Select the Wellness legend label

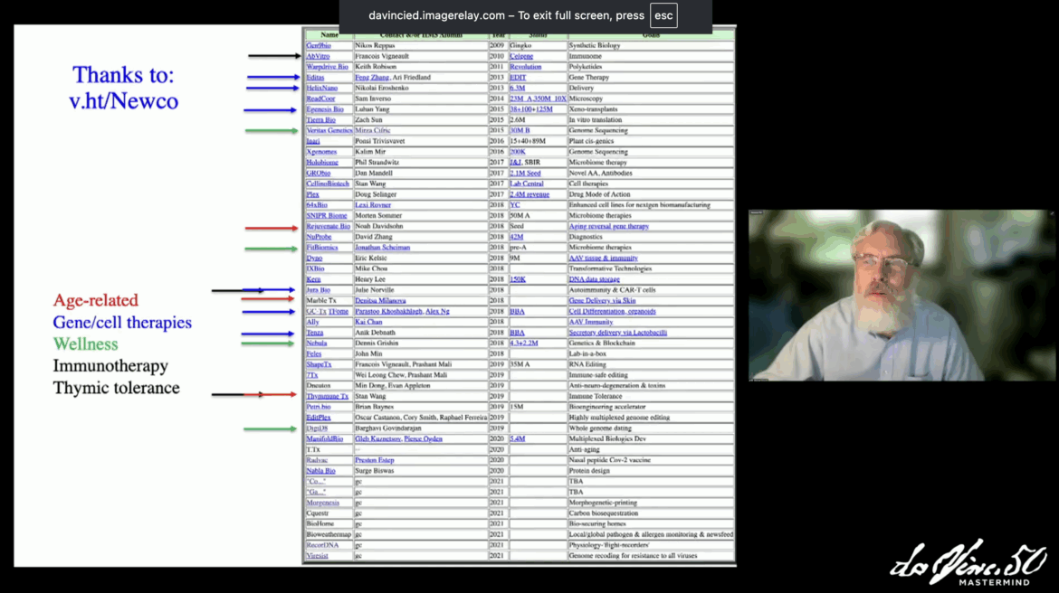click(x=86, y=344)
